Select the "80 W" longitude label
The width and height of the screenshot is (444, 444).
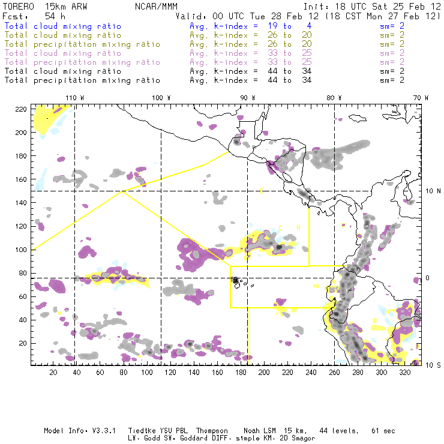click(x=334, y=98)
